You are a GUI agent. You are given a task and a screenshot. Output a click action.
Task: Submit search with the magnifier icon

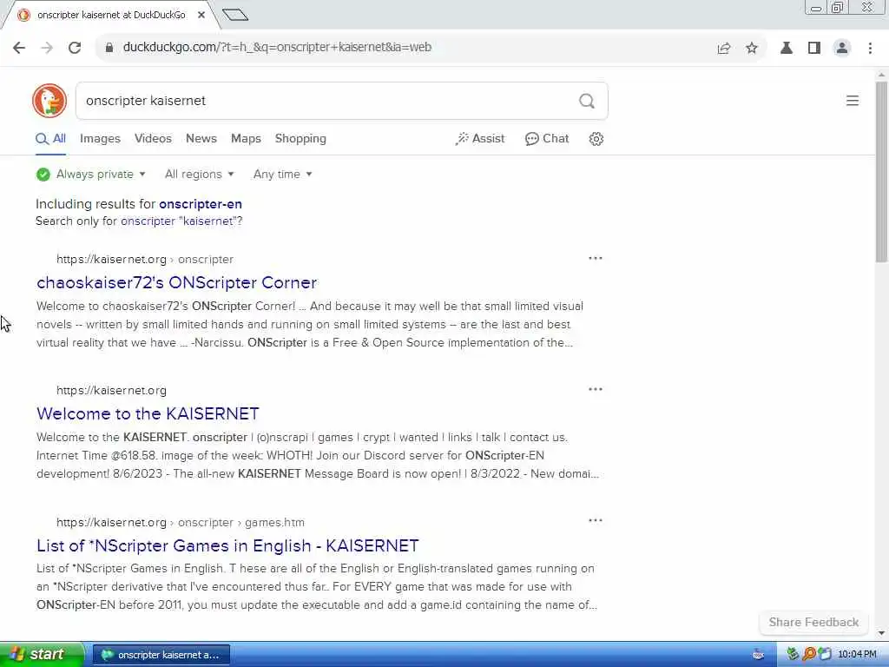pos(587,101)
